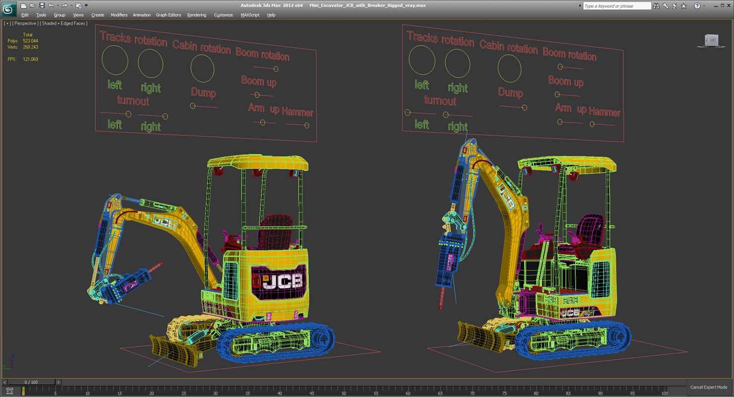The height and width of the screenshot is (397, 734).
Task: Select left rig Tracks rotation left circle
Action: point(115,61)
